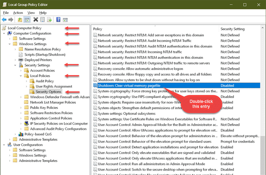Open the Action menu
The height and width of the screenshot is (175, 266).
(18, 13)
